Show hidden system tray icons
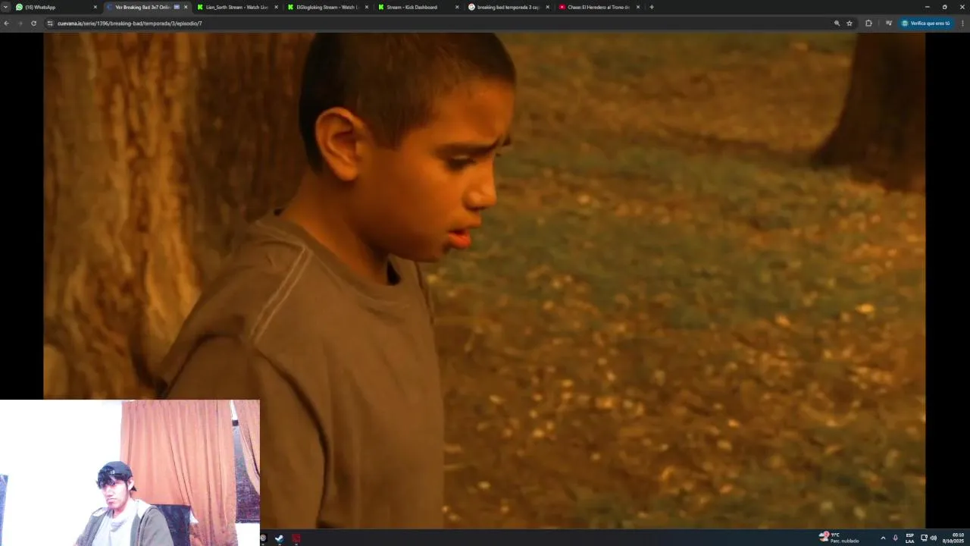Image resolution: width=970 pixels, height=546 pixels. 883,538
